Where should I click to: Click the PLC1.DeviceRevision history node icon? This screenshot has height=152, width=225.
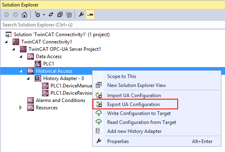click(x=45, y=93)
